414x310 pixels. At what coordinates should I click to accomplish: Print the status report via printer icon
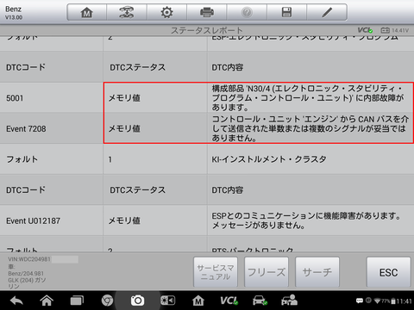click(x=207, y=12)
